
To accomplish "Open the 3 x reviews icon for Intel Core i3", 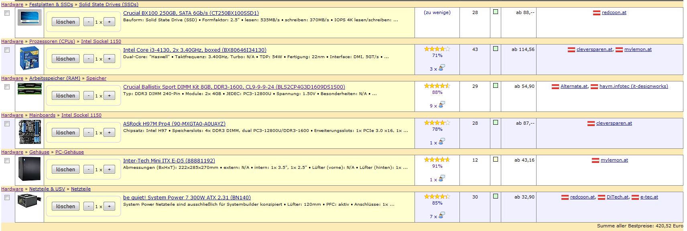I will pos(441,68).
